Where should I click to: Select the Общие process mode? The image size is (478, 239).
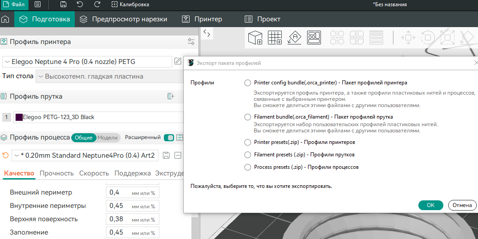84,138
